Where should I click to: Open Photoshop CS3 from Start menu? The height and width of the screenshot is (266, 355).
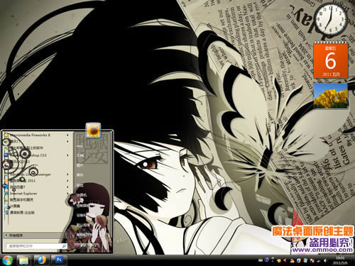click(x=37, y=155)
